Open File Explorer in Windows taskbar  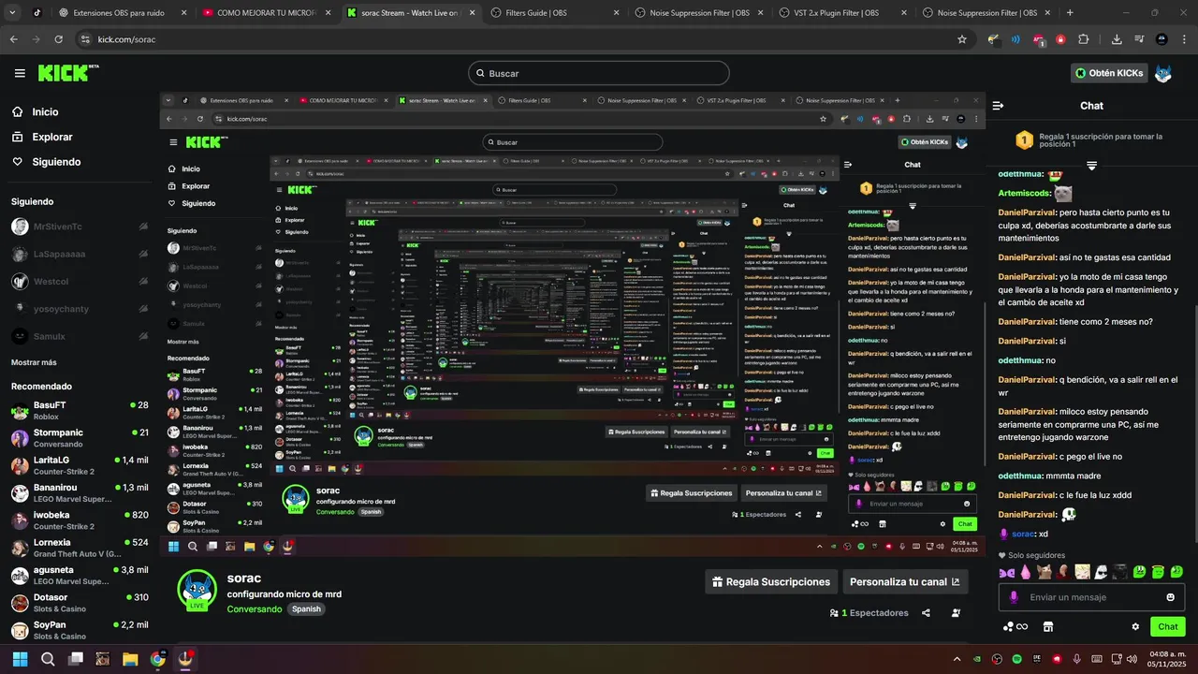click(x=130, y=659)
